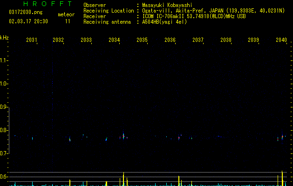Click the 2033 time axis label
The height and width of the screenshot is (186, 293).
tap(86, 40)
